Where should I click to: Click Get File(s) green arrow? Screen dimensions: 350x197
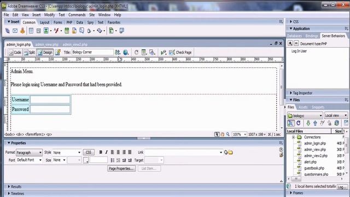pyautogui.click(x=308, y=123)
